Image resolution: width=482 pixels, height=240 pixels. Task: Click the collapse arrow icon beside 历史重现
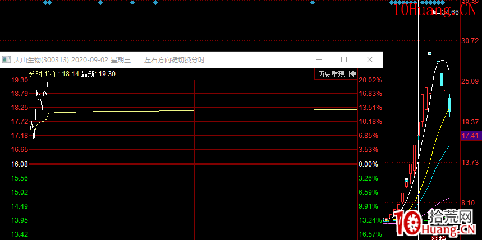[x=352, y=74]
